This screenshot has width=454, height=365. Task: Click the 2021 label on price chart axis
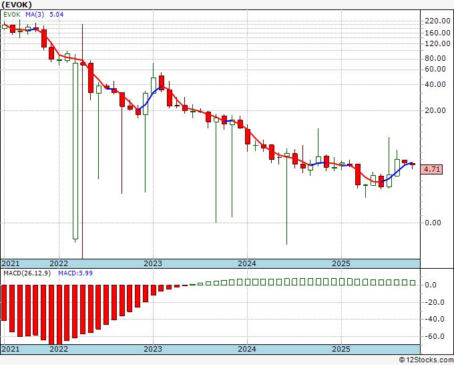11,263
